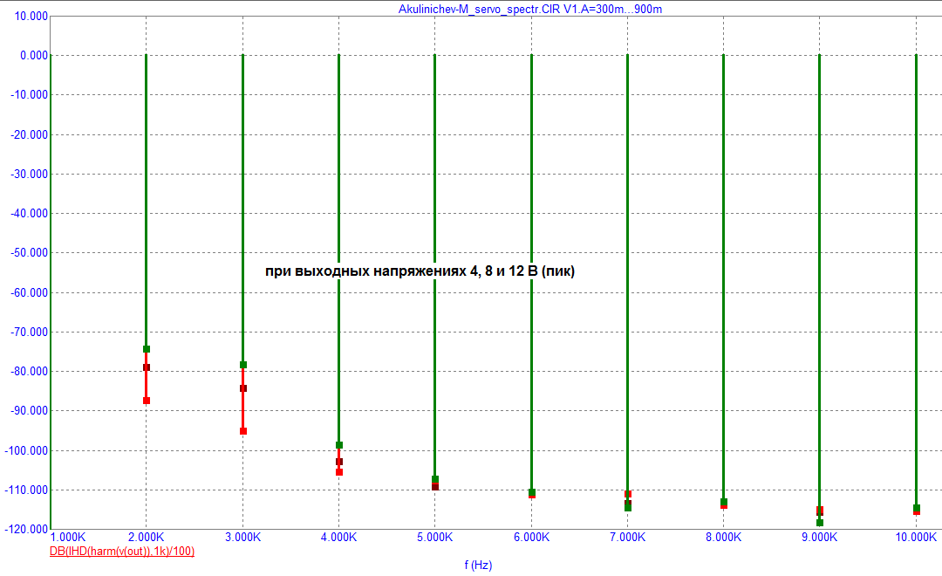Click the -70.000 y-axis label
This screenshot has height=576, width=942.
coord(30,332)
